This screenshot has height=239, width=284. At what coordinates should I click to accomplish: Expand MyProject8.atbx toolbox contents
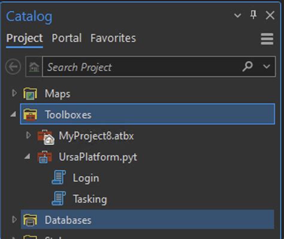coord(28,135)
